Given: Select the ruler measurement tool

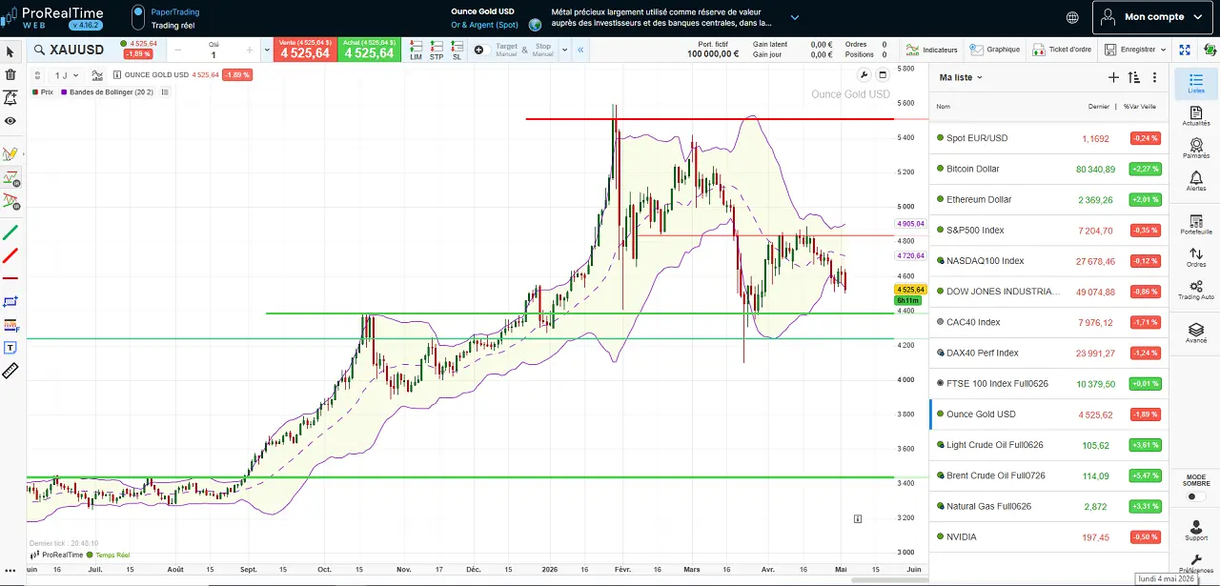Looking at the screenshot, I should point(10,371).
